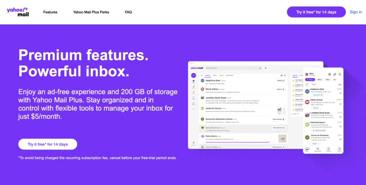Screen dimensions: 366x185
Task: Click the View statement button on Besy Electronics
Action: pos(278,128)
